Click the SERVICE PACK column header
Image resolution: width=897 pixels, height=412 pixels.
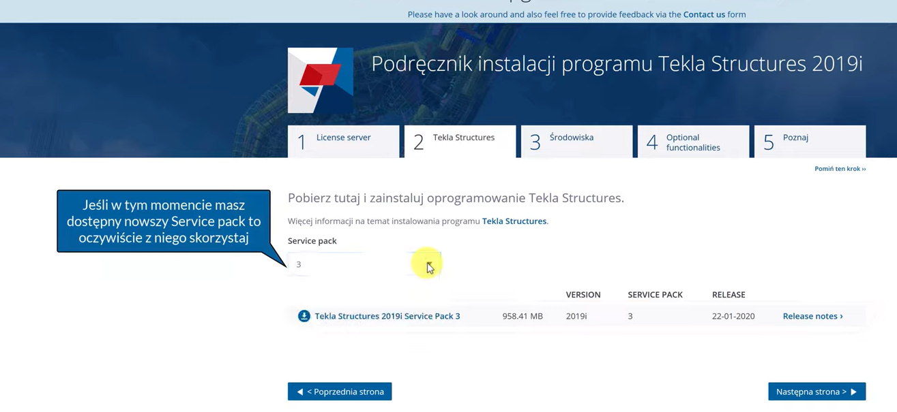click(655, 295)
